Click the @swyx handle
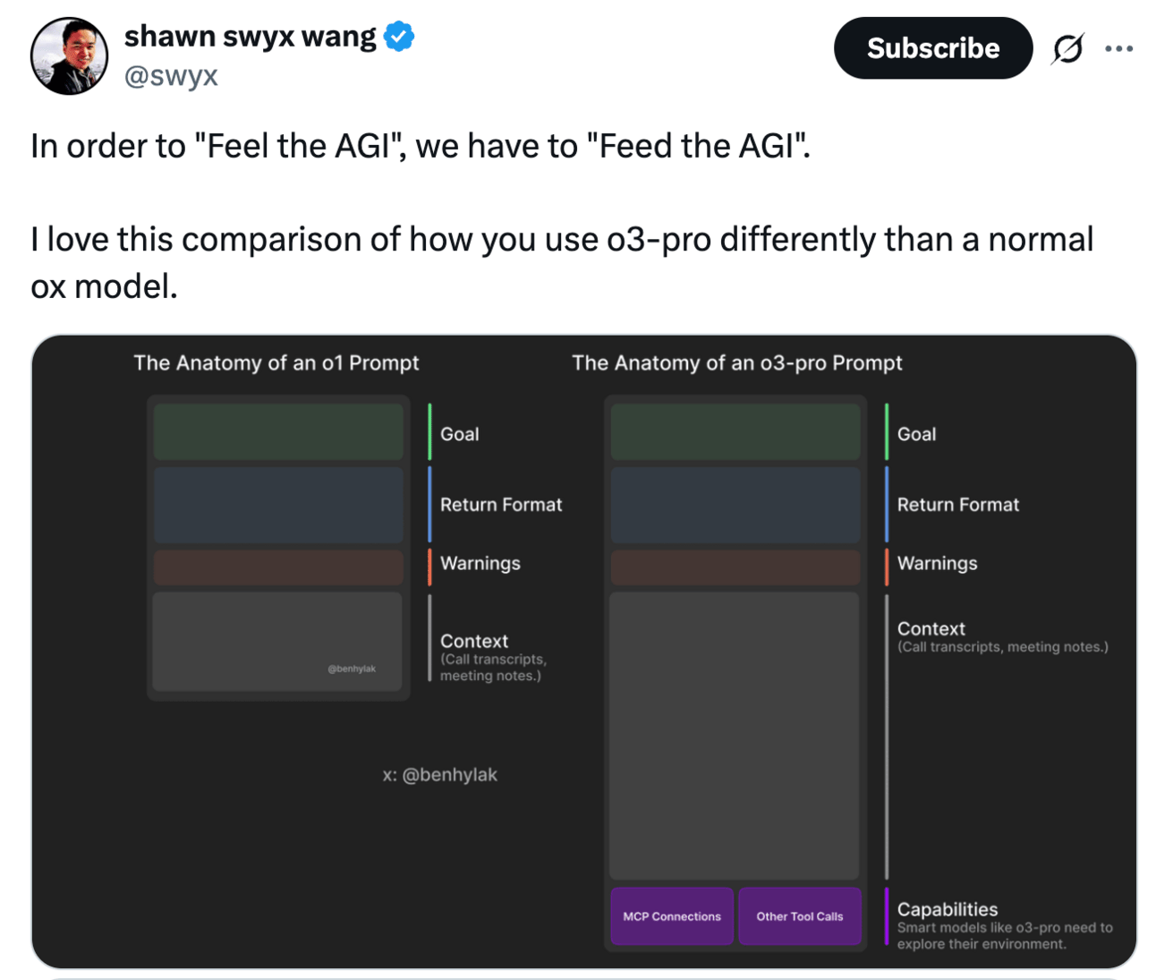1156x980 pixels. [171, 76]
